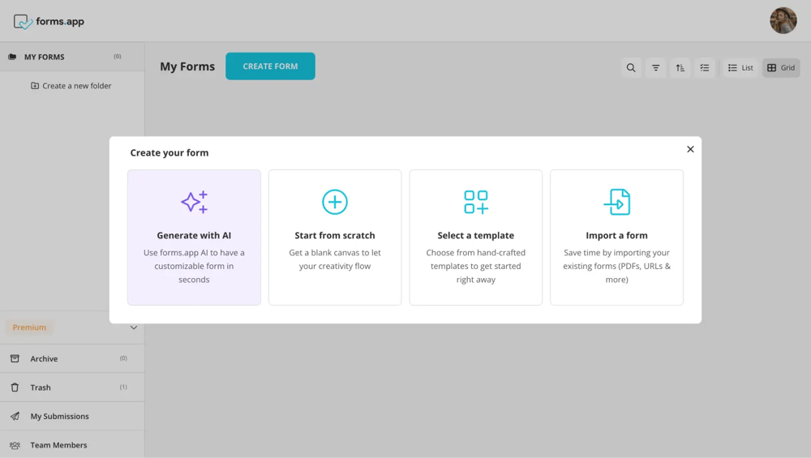This screenshot has height=458, width=811.
Task: Expand the MY FORMS folder section
Action: (x=45, y=57)
